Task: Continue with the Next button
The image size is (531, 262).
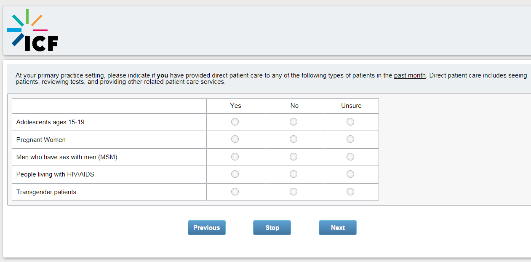Action: (x=338, y=227)
